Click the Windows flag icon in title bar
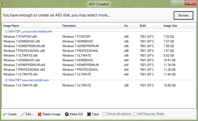Screen dimensions: 198x121 (x=4, y=4)
